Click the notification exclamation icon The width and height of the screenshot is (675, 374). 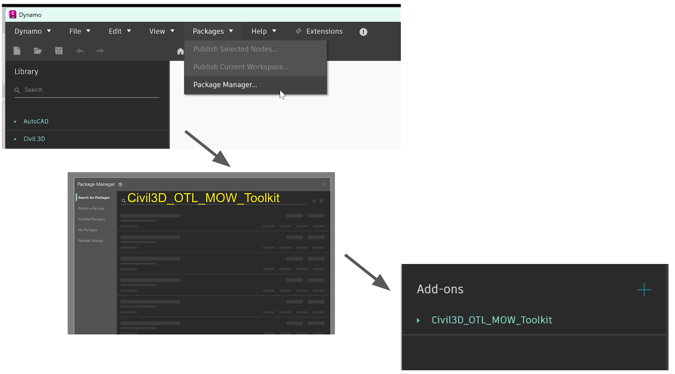pos(363,32)
